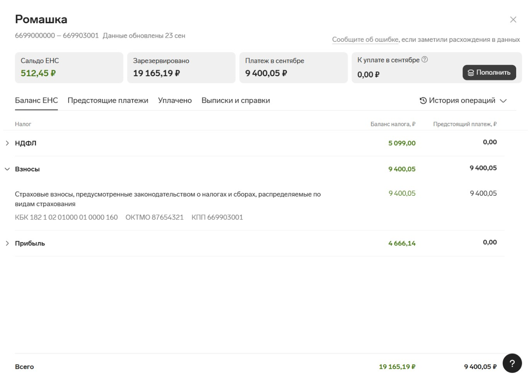Click the НДФЛ balance value 5 099,00

[x=402, y=143]
